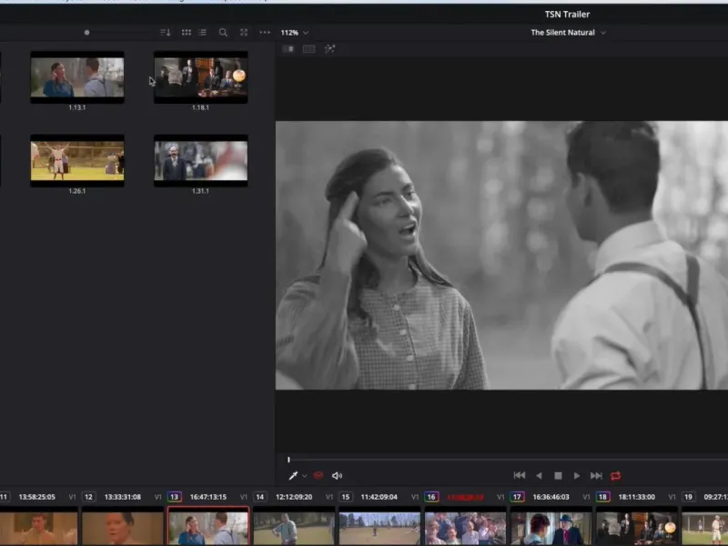The width and height of the screenshot is (728, 546).
Task: Toggle the red unmix button
Action: pyautogui.click(x=318, y=475)
